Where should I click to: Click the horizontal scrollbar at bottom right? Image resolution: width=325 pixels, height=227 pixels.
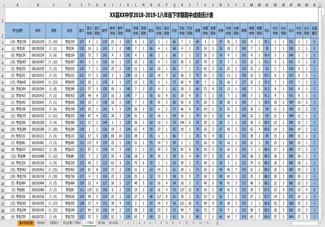point(305,223)
